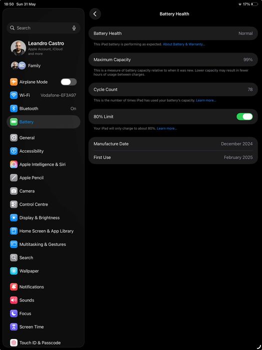Tap the Battery Health page title
The width and height of the screenshot is (262, 350).
click(x=174, y=14)
